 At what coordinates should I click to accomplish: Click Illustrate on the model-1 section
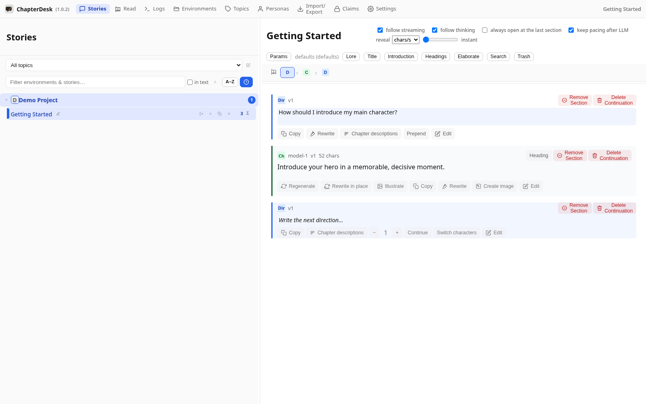[x=390, y=186]
